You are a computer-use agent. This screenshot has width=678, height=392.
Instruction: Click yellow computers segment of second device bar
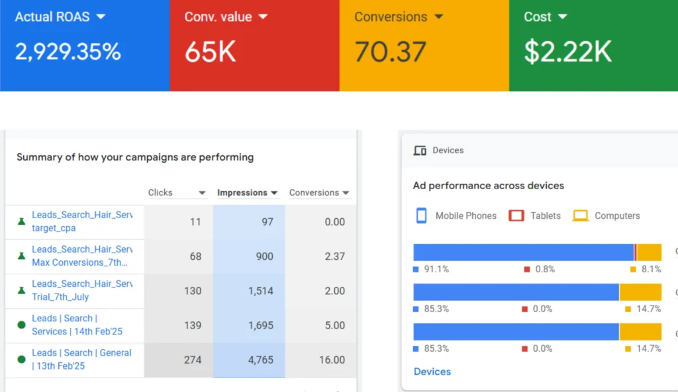click(x=640, y=292)
